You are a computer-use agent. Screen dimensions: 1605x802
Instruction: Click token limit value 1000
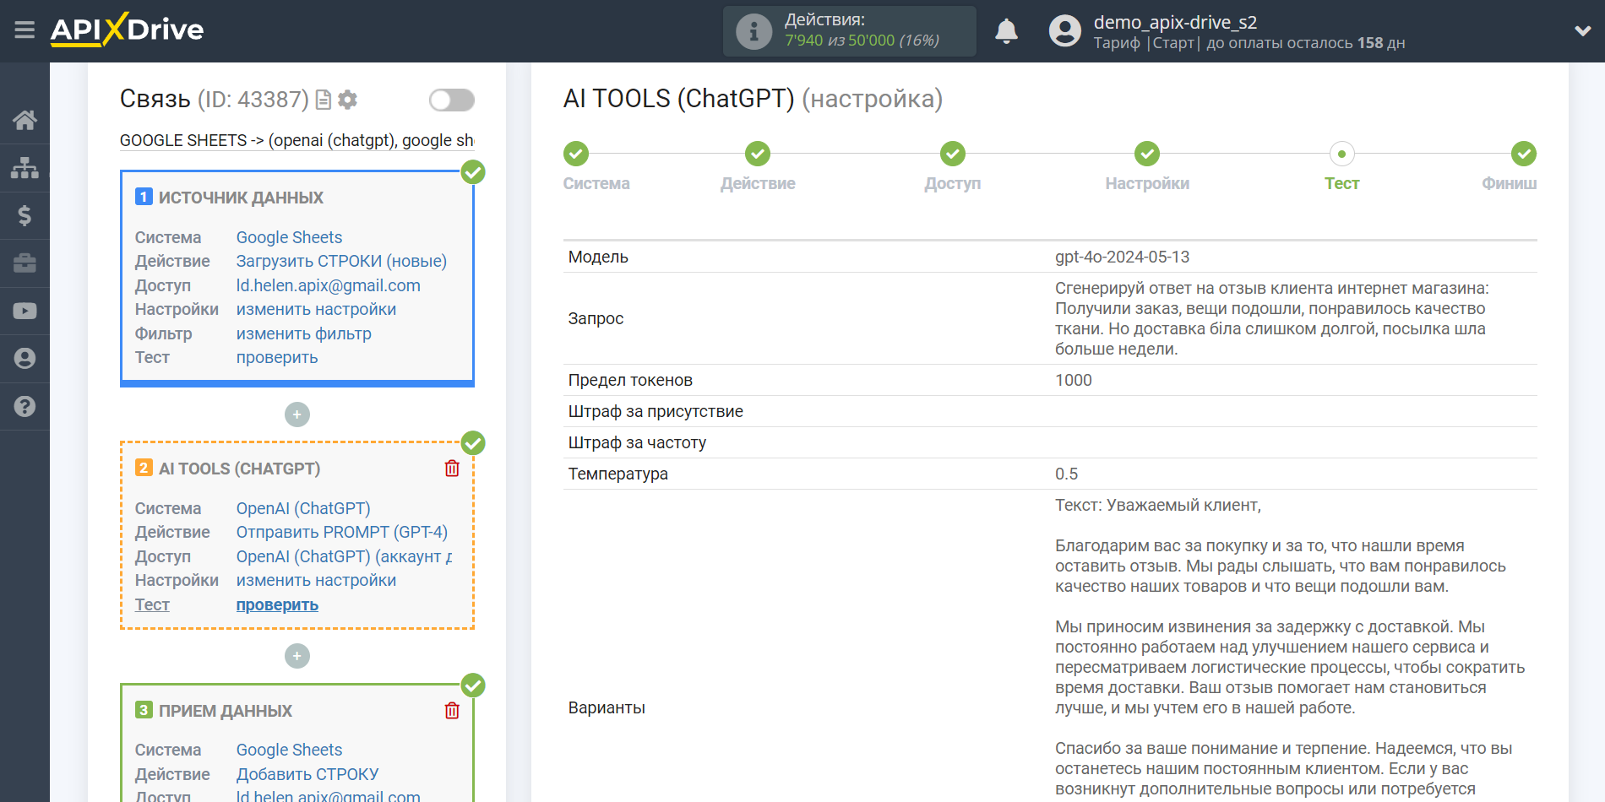[x=1073, y=380]
